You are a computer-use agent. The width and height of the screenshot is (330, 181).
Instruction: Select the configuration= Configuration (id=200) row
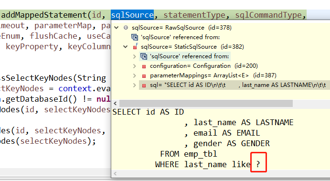204,66
